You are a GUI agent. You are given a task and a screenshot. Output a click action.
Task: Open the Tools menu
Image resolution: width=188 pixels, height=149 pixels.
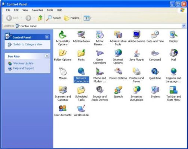click(50, 10)
